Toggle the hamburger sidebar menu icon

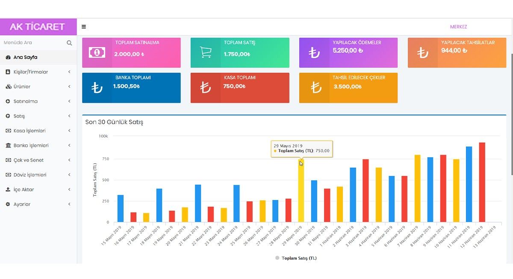(x=84, y=26)
